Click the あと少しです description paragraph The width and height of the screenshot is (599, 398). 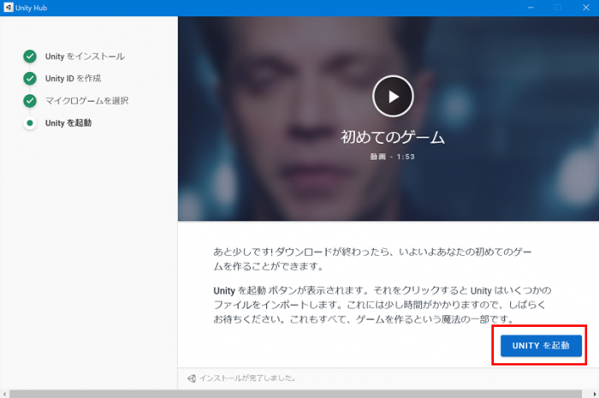click(377, 261)
